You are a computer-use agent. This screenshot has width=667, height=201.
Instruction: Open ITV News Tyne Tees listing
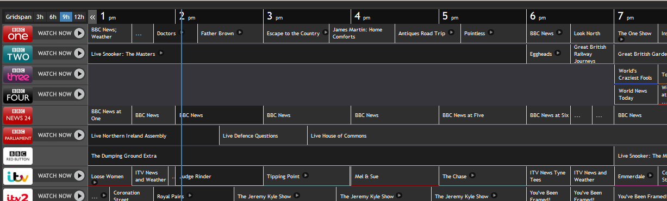tap(548, 176)
